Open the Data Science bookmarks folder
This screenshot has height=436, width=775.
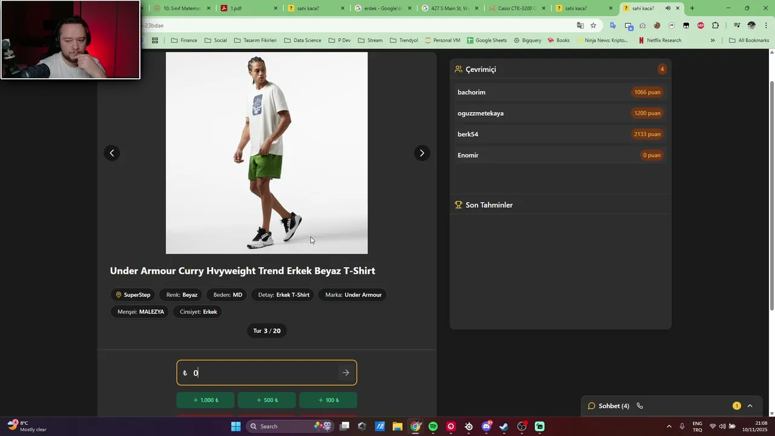tap(302, 41)
